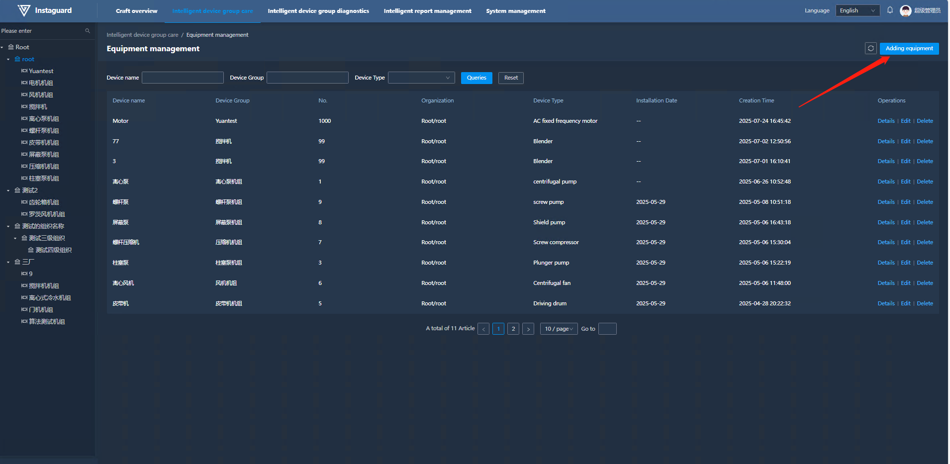This screenshot has width=950, height=464.
Task: Click the AC fixed frequency motor cell
Action: (565, 121)
